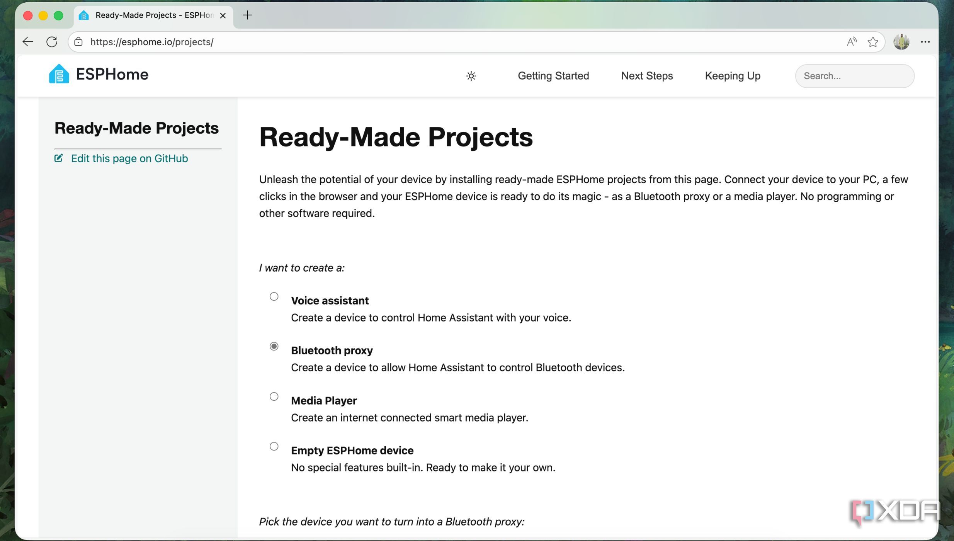Open browser settings three-dot menu
The height and width of the screenshot is (541, 954).
tap(925, 42)
